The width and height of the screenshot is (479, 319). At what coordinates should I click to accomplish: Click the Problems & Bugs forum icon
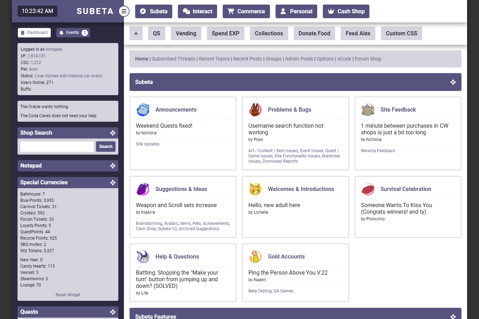click(255, 110)
